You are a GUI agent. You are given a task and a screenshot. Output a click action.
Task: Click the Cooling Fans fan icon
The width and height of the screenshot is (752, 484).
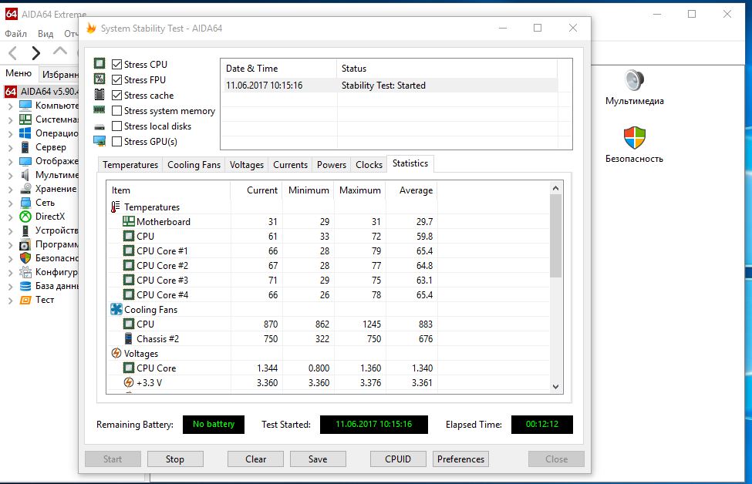click(x=116, y=309)
